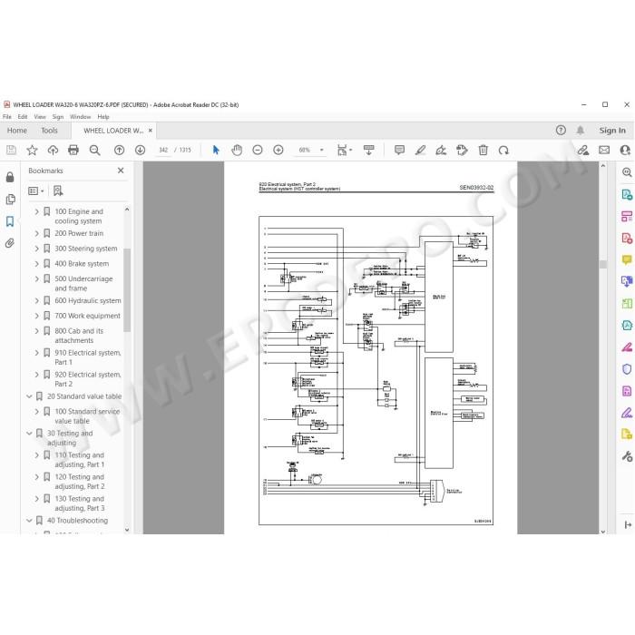The height and width of the screenshot is (635, 635).
Task: Expand the 100 Engine and cooling system bookmark
Action: click(x=37, y=211)
